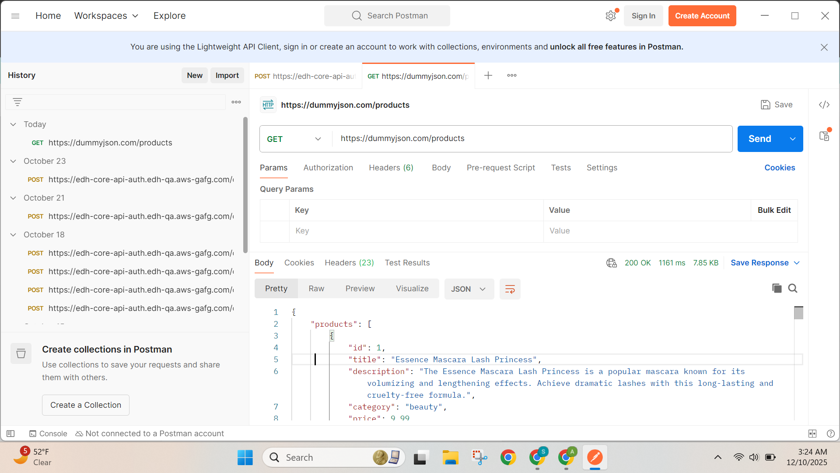This screenshot has width=840, height=473.
Task: Open the JSON format dropdown
Action: [x=469, y=289]
